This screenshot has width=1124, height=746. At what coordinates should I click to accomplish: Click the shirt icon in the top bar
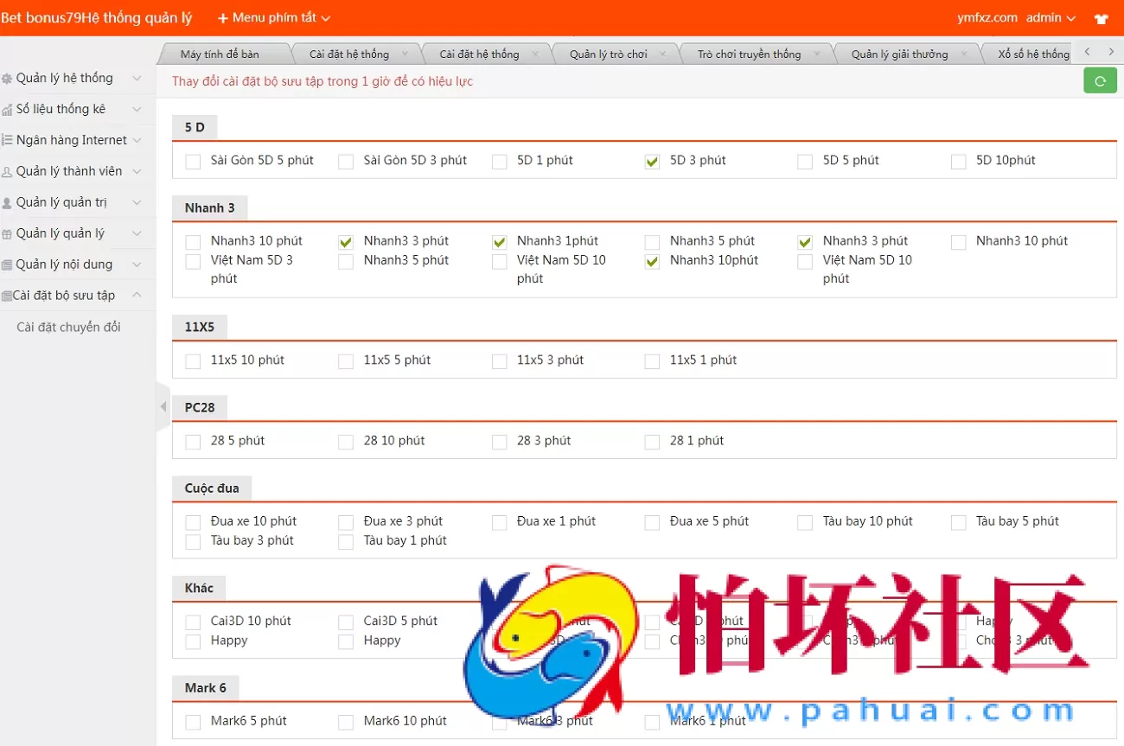point(1102,17)
